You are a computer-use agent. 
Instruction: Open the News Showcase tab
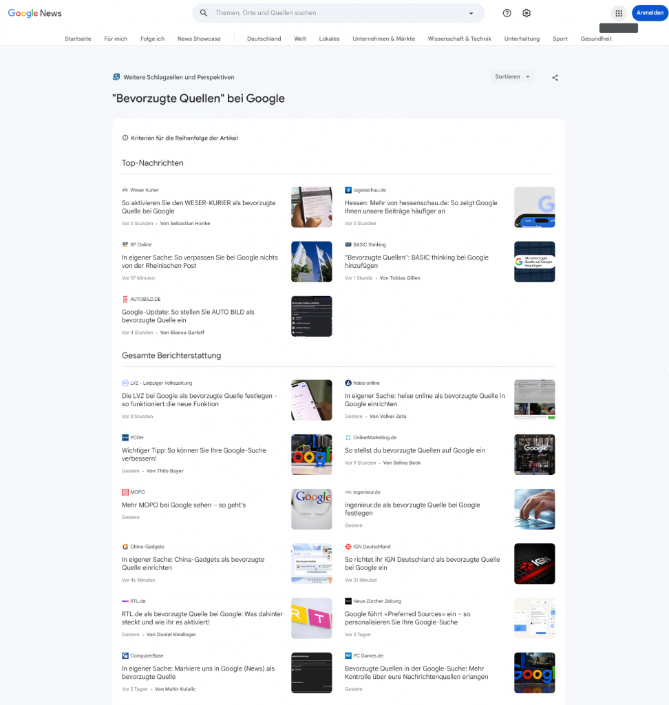(199, 39)
